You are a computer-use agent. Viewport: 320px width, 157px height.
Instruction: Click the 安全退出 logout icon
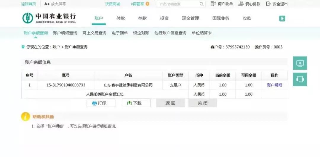click(x=268, y=4)
